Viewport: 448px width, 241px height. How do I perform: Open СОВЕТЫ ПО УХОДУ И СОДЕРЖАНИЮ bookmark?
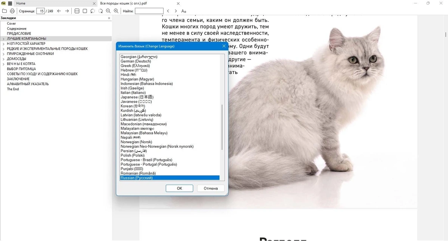(x=42, y=74)
